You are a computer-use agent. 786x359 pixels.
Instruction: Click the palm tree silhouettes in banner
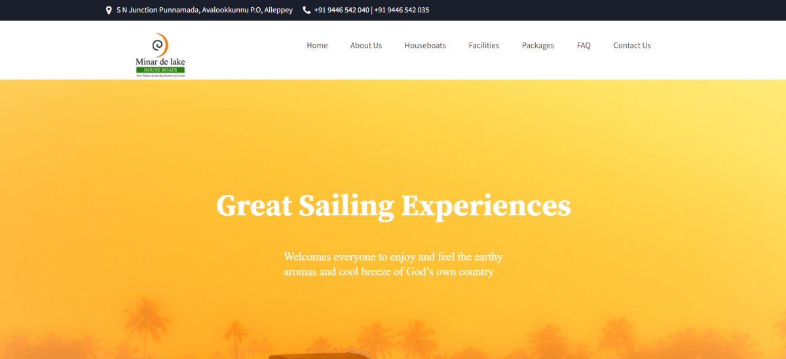tap(393, 337)
